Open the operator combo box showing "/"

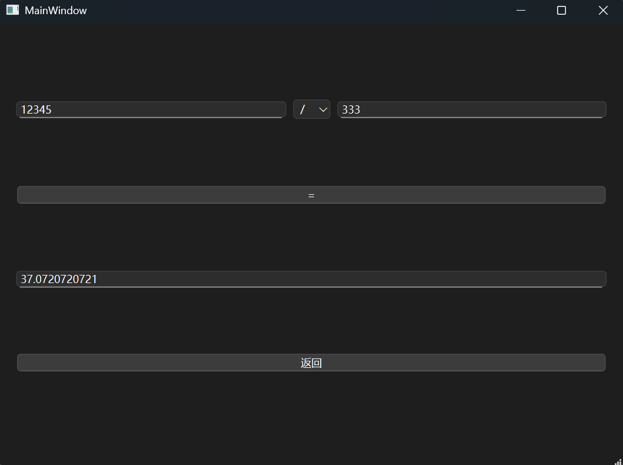click(x=312, y=109)
